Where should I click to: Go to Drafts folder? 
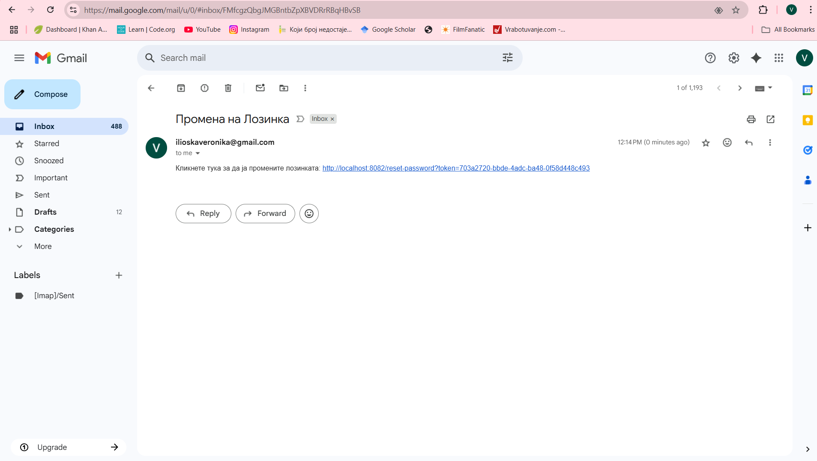coord(45,212)
